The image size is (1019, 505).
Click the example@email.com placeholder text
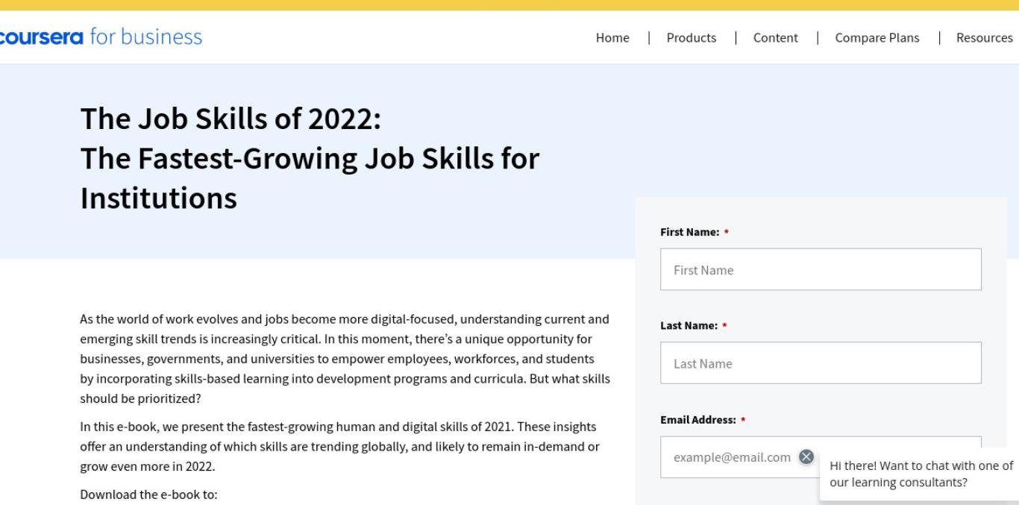coord(732,457)
